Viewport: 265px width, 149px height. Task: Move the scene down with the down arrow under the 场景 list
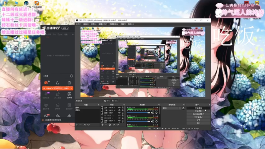pyautogui.click(x=88, y=125)
